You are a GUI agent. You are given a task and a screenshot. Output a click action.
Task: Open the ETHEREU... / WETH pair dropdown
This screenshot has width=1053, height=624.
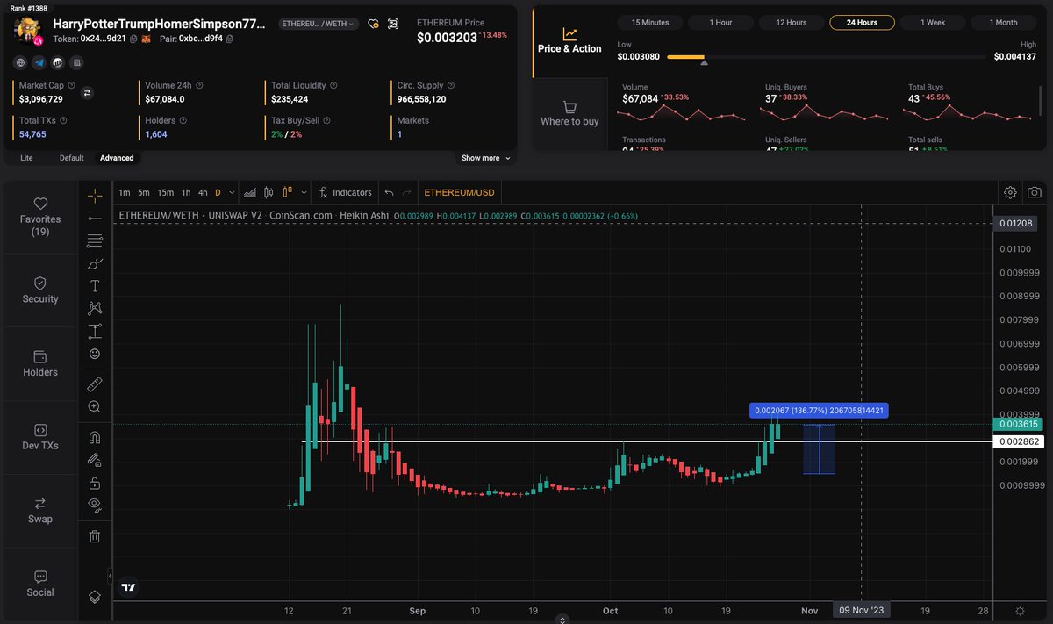(319, 24)
